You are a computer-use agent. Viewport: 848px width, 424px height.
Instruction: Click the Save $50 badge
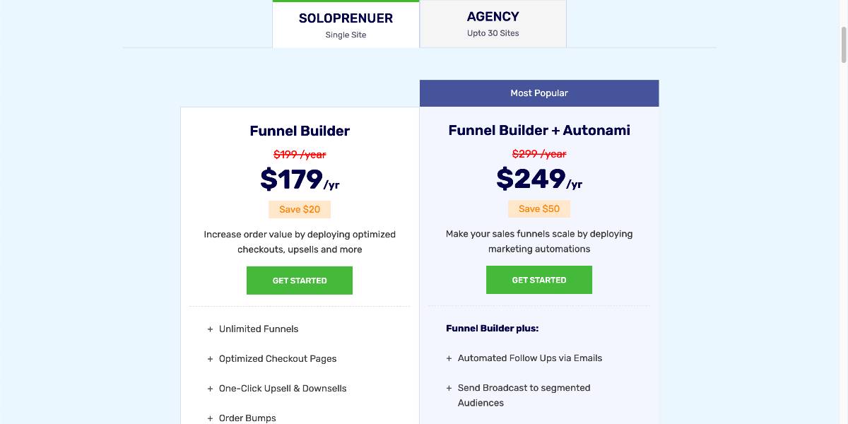pyautogui.click(x=539, y=208)
